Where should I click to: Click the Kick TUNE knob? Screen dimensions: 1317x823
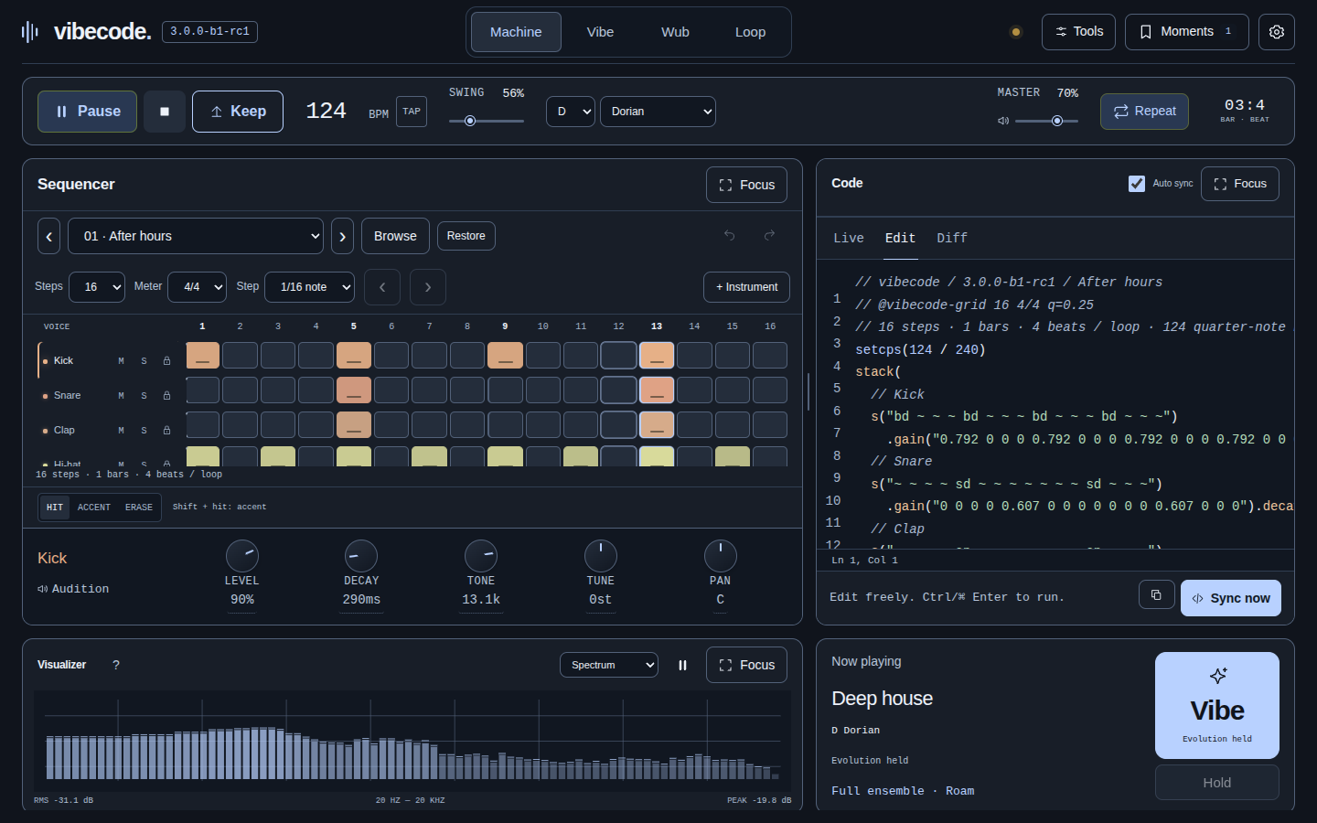click(x=601, y=556)
